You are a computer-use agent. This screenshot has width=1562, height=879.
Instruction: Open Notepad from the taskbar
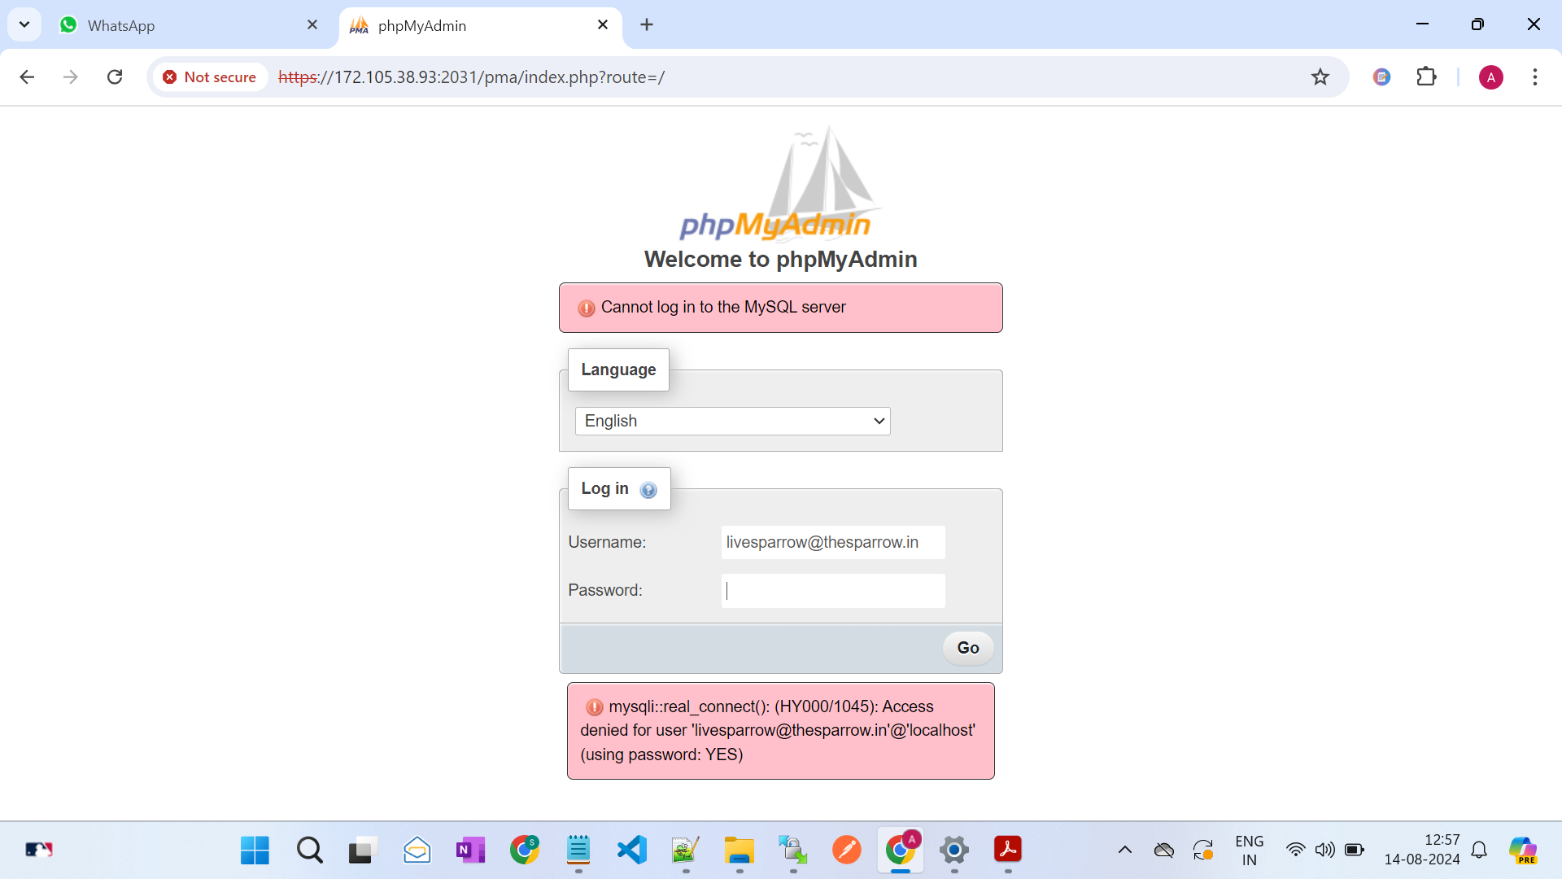point(578,851)
